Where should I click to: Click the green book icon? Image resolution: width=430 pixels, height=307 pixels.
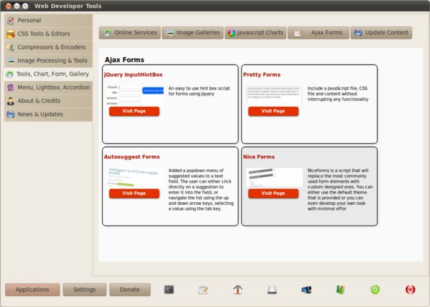click(x=341, y=290)
